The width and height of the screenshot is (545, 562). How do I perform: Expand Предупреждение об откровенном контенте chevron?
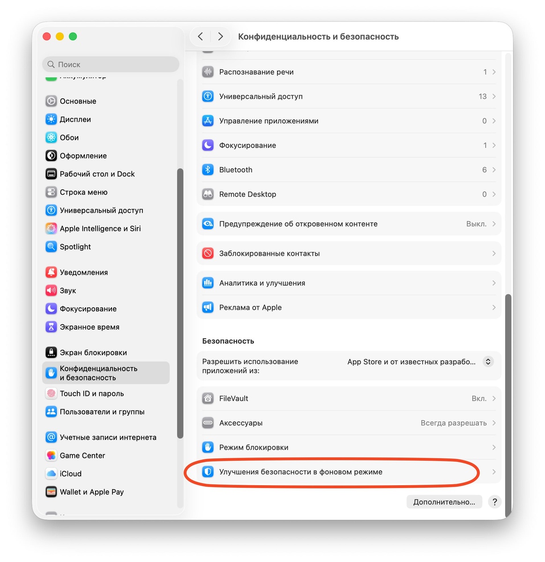pyautogui.click(x=494, y=224)
